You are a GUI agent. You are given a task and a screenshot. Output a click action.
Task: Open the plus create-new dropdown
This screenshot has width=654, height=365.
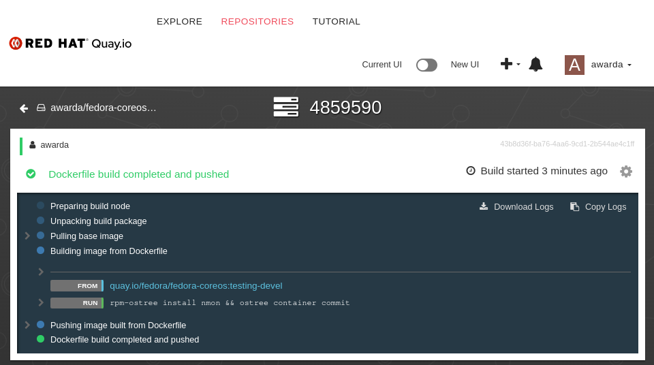coord(510,64)
